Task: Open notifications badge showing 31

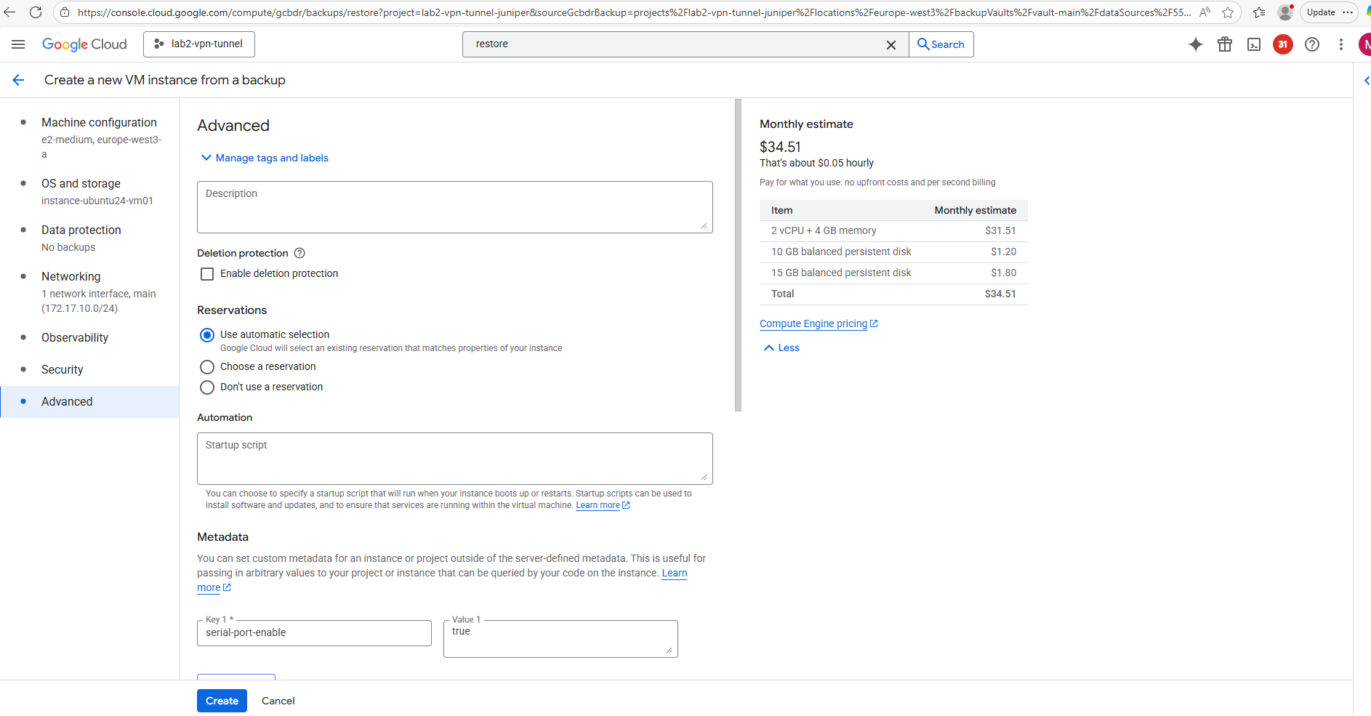Action: click(x=1283, y=44)
